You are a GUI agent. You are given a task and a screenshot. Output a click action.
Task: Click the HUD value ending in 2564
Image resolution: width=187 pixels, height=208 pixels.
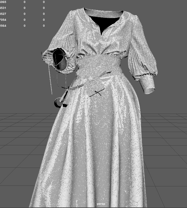(x=3, y=26)
